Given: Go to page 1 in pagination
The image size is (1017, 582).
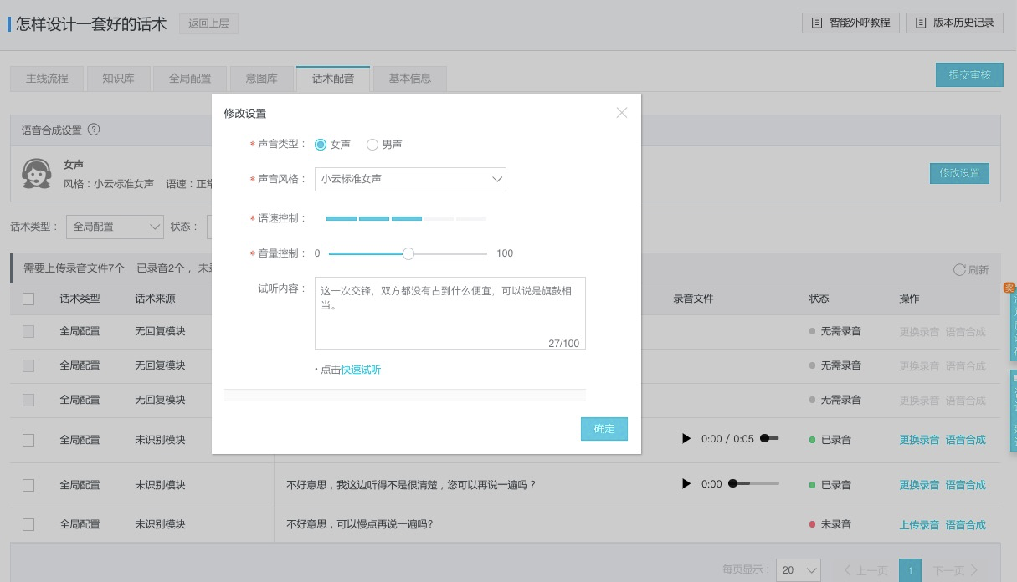Looking at the screenshot, I should [910, 570].
